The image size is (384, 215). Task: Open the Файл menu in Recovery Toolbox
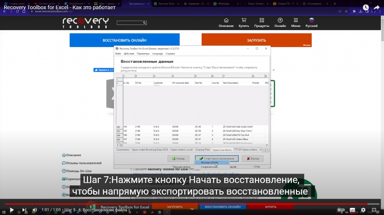tap(118, 54)
